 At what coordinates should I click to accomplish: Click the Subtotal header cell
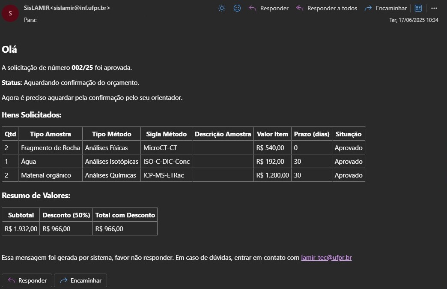click(21, 215)
